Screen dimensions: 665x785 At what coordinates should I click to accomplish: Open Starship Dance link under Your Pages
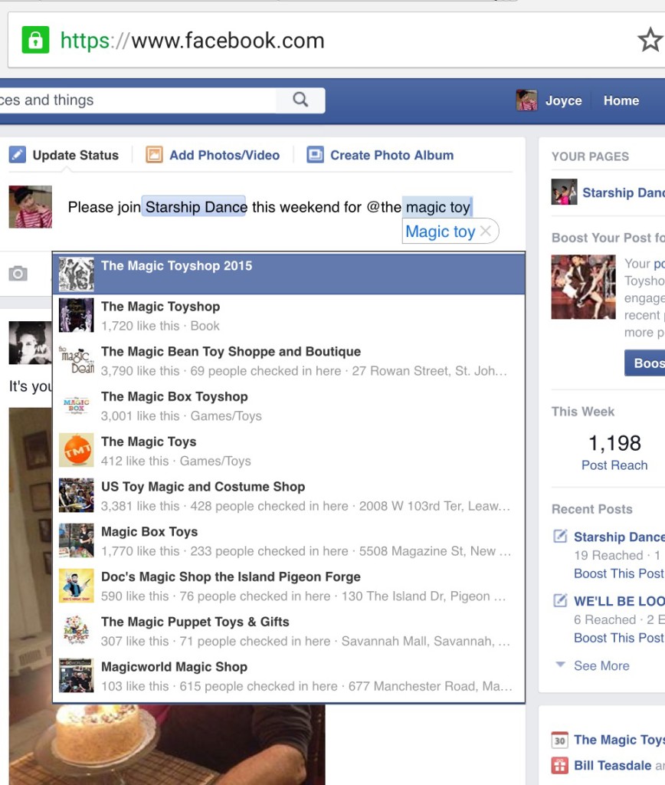624,192
